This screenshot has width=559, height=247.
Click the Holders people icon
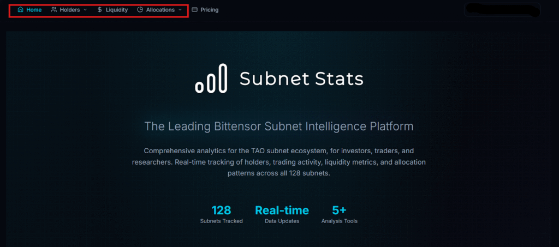pos(54,10)
